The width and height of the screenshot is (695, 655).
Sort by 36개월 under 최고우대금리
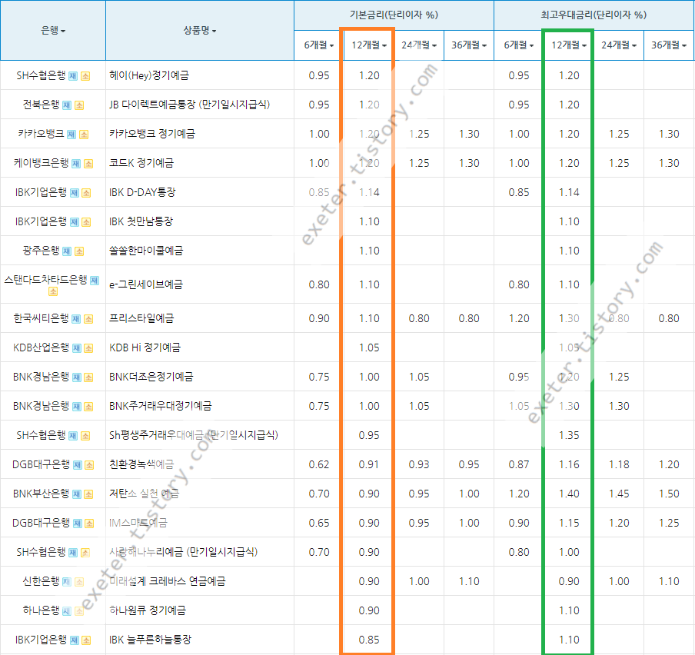[669, 45]
